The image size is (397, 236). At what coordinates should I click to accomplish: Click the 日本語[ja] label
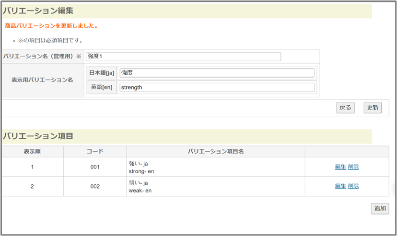pyautogui.click(x=101, y=73)
